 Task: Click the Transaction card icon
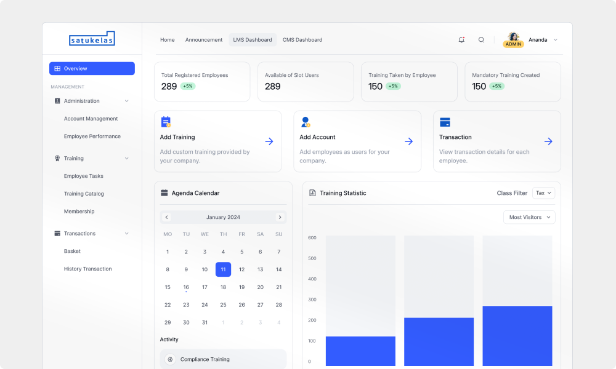pyautogui.click(x=445, y=122)
